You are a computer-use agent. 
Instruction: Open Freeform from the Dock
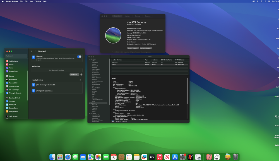tap(144, 157)
